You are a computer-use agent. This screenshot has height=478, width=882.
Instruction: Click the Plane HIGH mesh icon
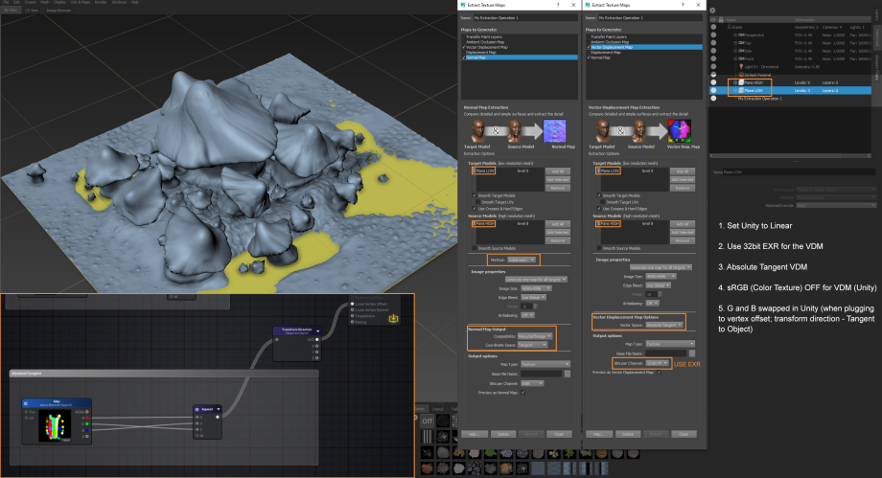click(741, 82)
